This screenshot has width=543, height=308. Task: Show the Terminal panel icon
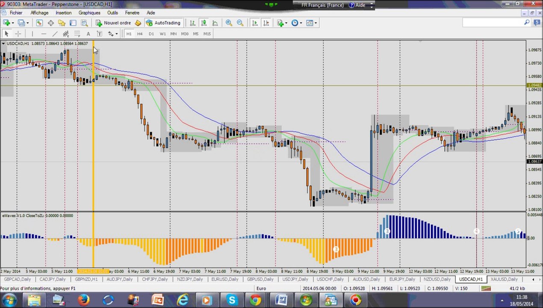[x=73, y=23]
